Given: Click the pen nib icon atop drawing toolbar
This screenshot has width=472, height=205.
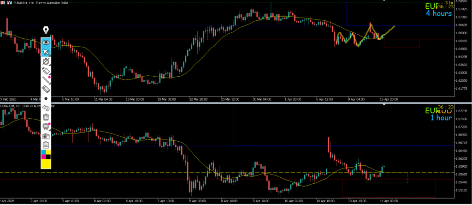Looking at the screenshot, I should click(x=46, y=30).
